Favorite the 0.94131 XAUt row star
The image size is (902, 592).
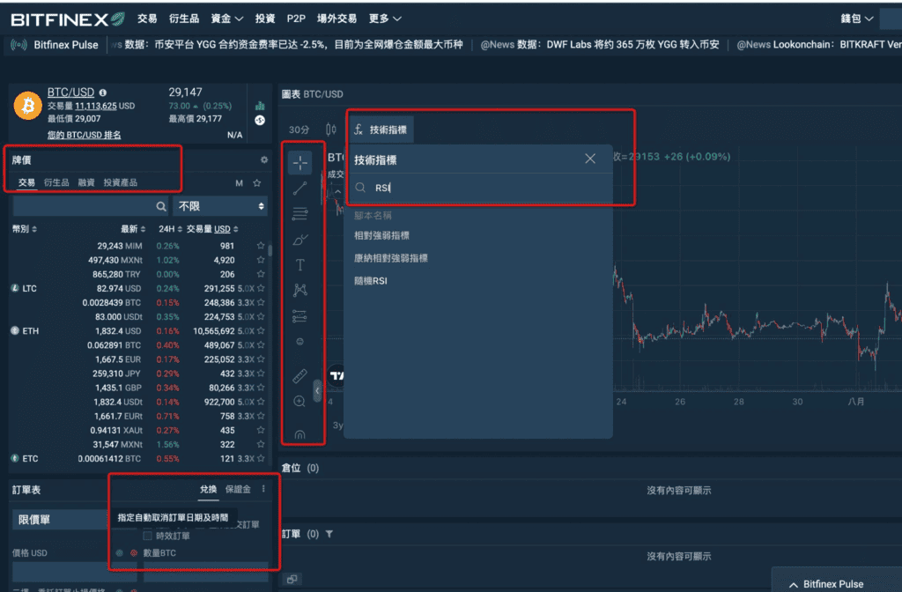tap(261, 430)
